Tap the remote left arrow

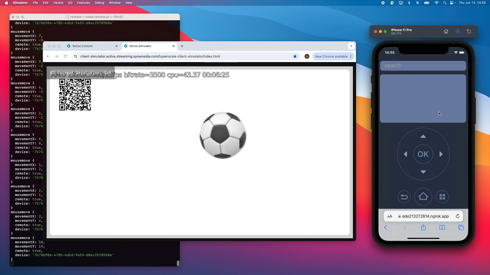pos(405,154)
